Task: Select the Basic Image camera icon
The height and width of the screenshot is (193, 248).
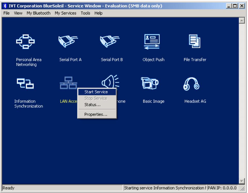Action: tap(150, 83)
